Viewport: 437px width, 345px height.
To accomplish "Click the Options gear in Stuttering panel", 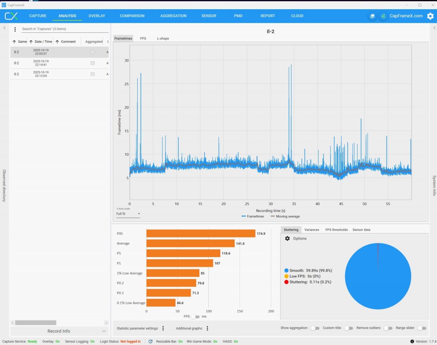I will pyautogui.click(x=288, y=238).
